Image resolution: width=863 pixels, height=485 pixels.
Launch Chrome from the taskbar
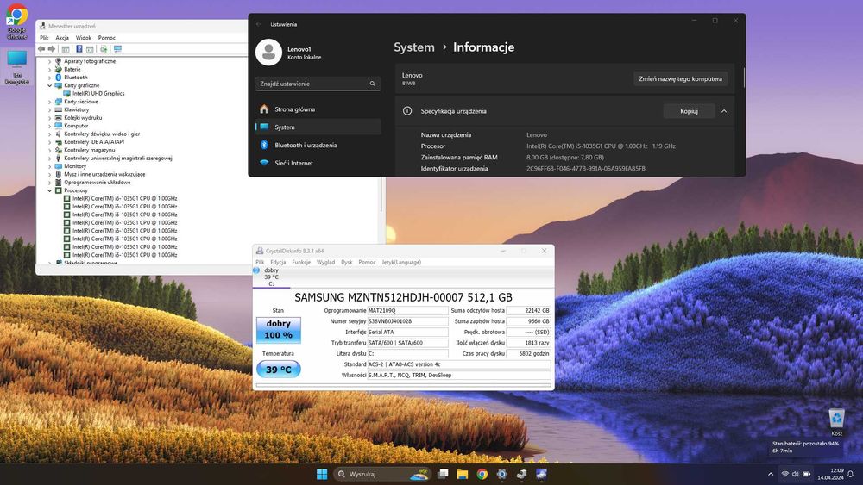point(482,474)
